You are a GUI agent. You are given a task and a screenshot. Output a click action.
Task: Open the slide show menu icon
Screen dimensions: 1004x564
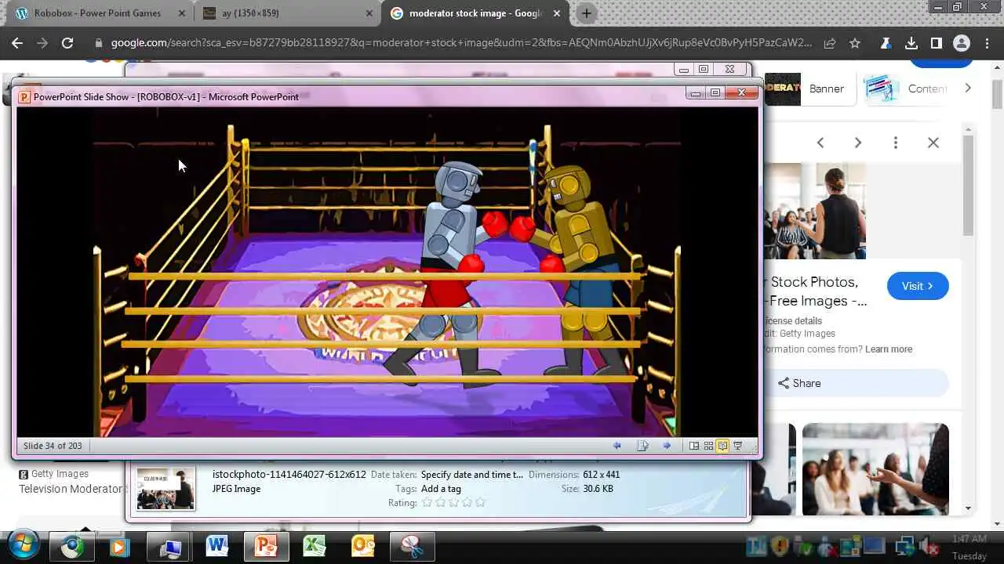click(642, 446)
